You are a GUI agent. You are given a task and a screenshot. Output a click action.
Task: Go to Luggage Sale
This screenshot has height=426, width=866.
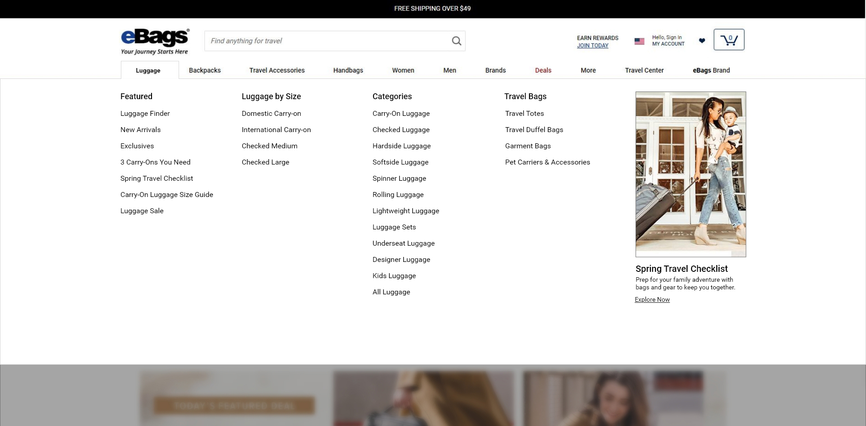coord(142,211)
